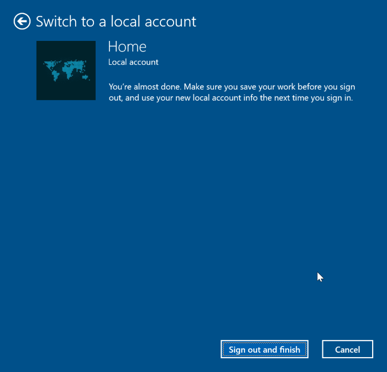Viewport: 387px width, 372px height.
Task: Click the 'Switch to a local account' heading
Action: tap(116, 22)
